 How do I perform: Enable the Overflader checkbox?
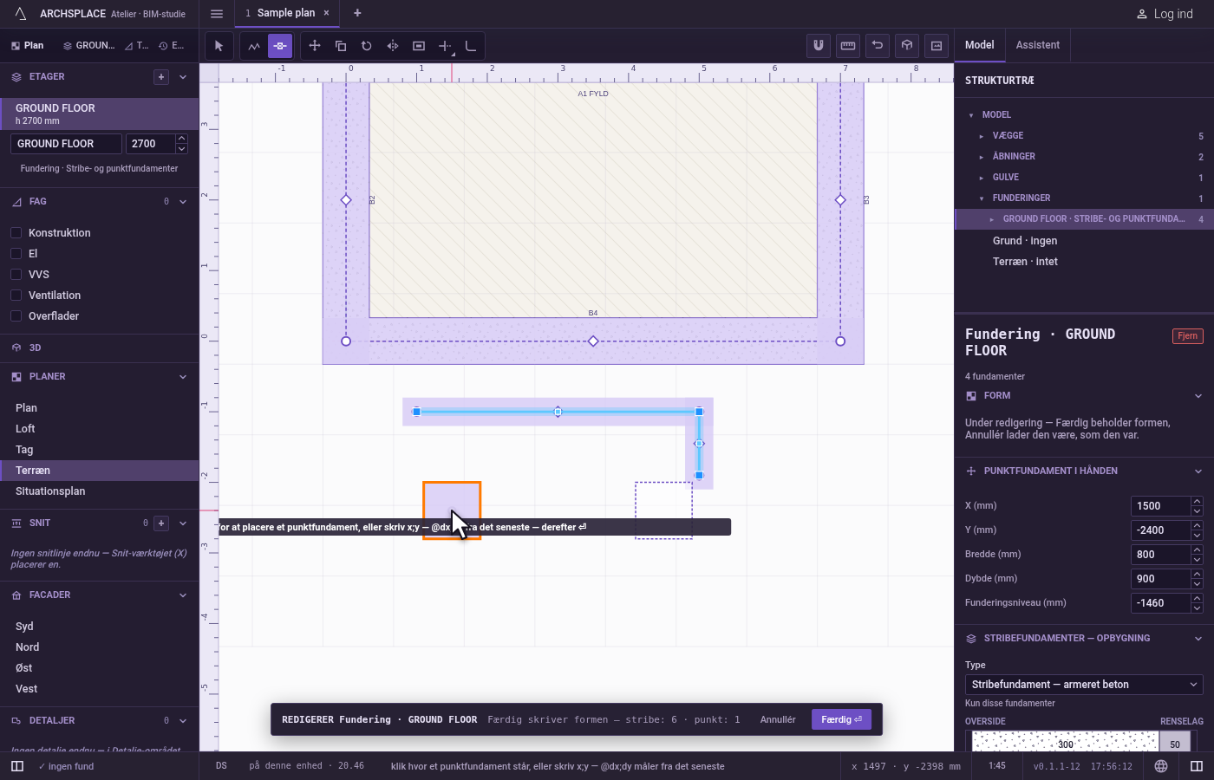(x=16, y=316)
